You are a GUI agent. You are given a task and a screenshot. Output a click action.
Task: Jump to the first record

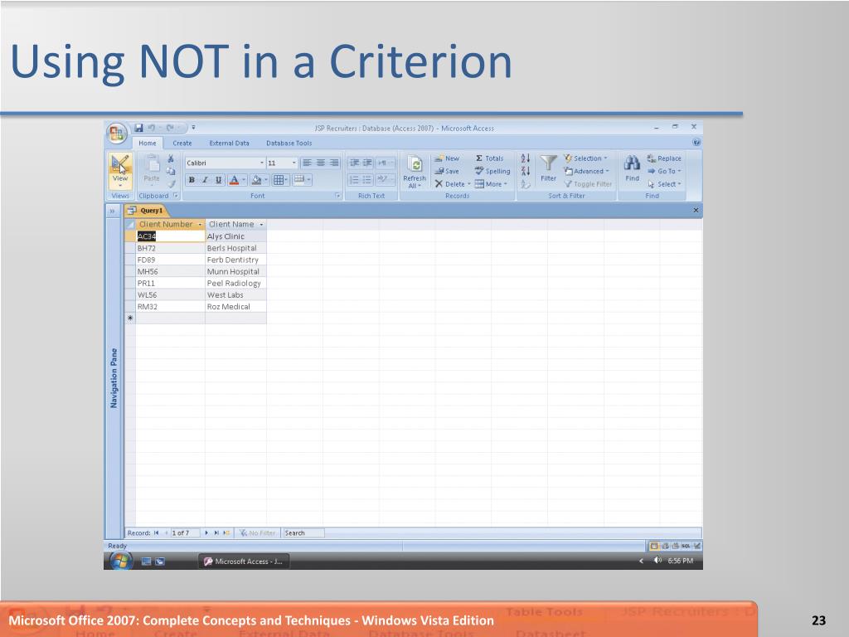pyautogui.click(x=157, y=533)
